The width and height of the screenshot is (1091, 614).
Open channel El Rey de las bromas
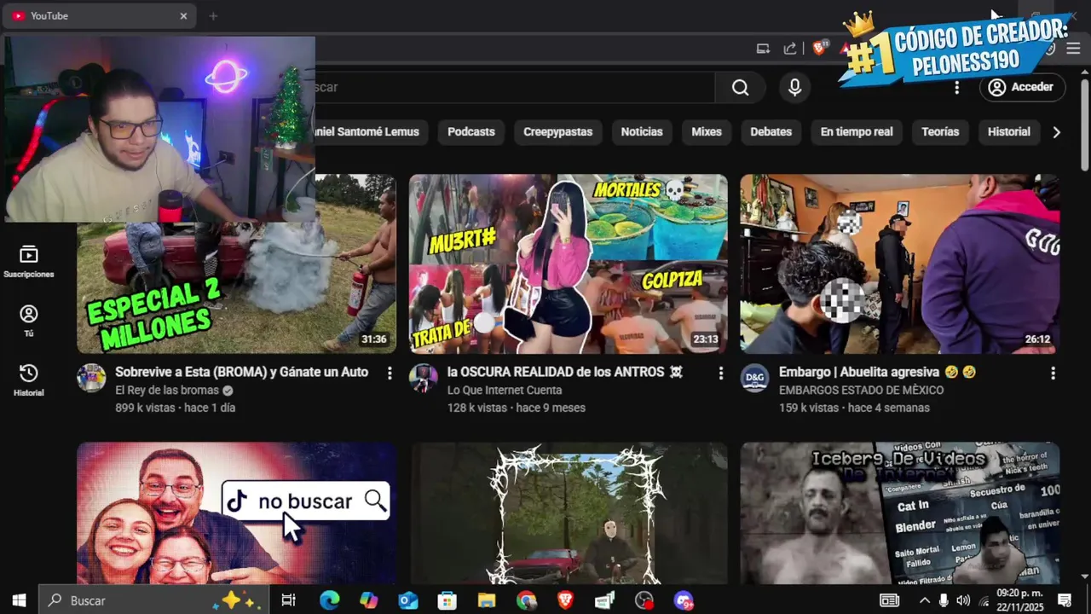167,390
